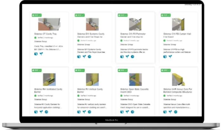The height and width of the screenshot is (130, 222).
Task: Click the 3D cube icon on CT Cavity Tray card
Action: click(36, 54)
